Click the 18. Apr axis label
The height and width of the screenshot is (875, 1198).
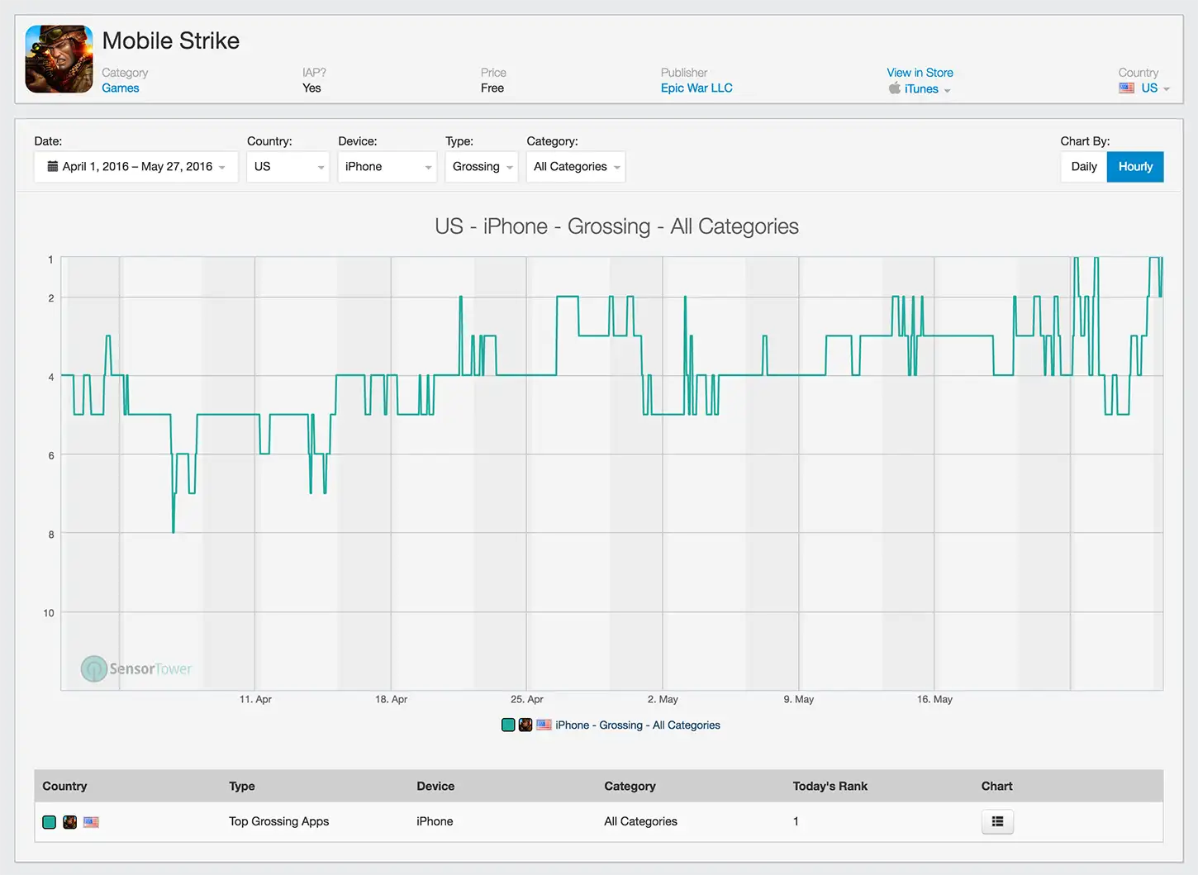point(391,700)
